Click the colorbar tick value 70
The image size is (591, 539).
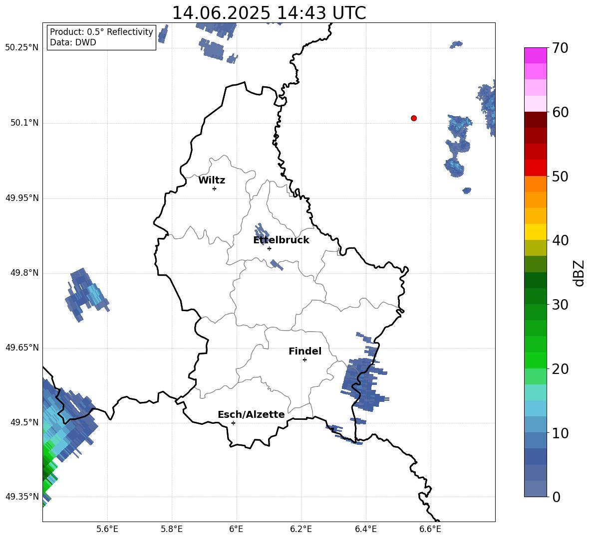(560, 48)
